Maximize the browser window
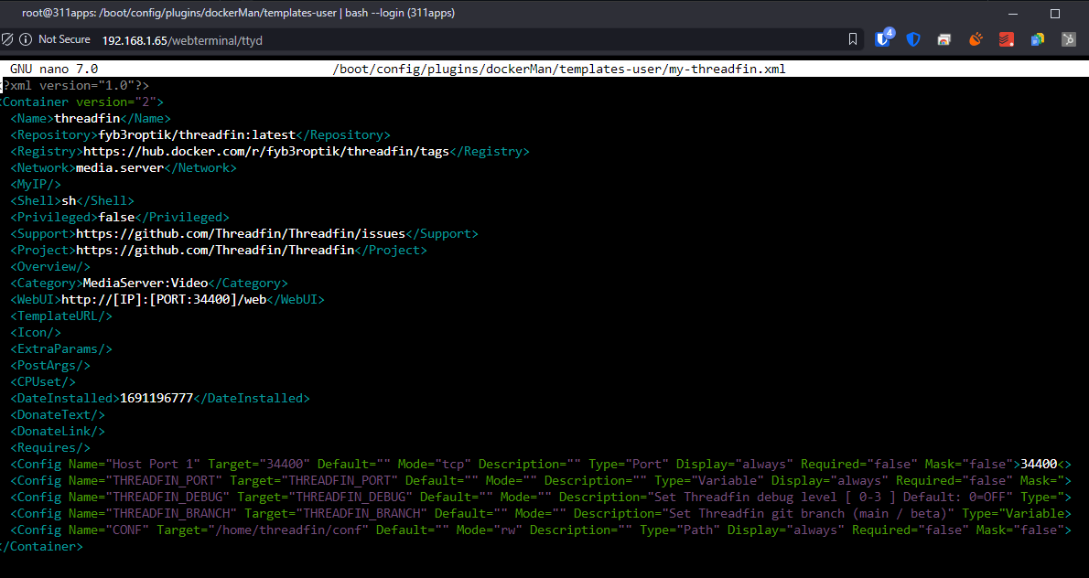 point(1055,13)
